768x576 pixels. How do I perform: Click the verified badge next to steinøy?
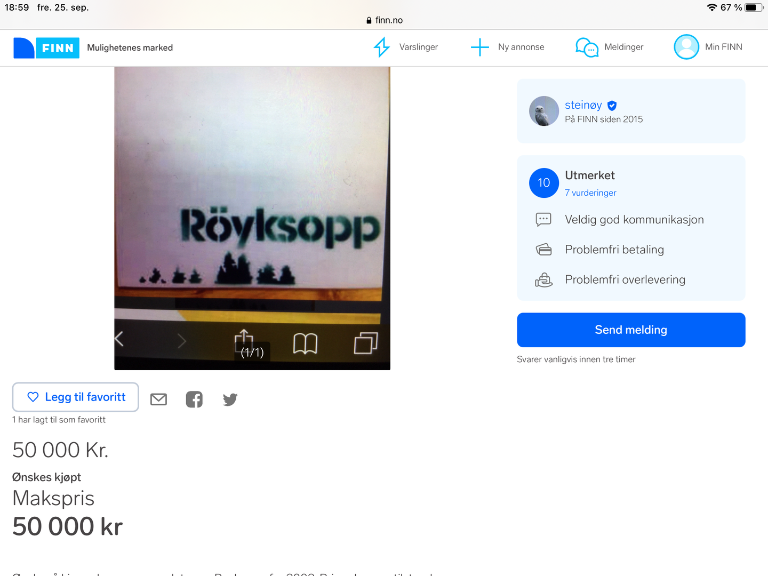click(612, 106)
